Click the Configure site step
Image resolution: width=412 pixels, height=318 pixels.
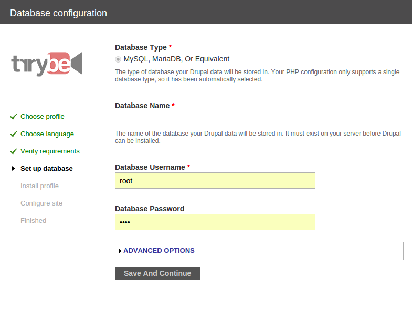(41, 203)
